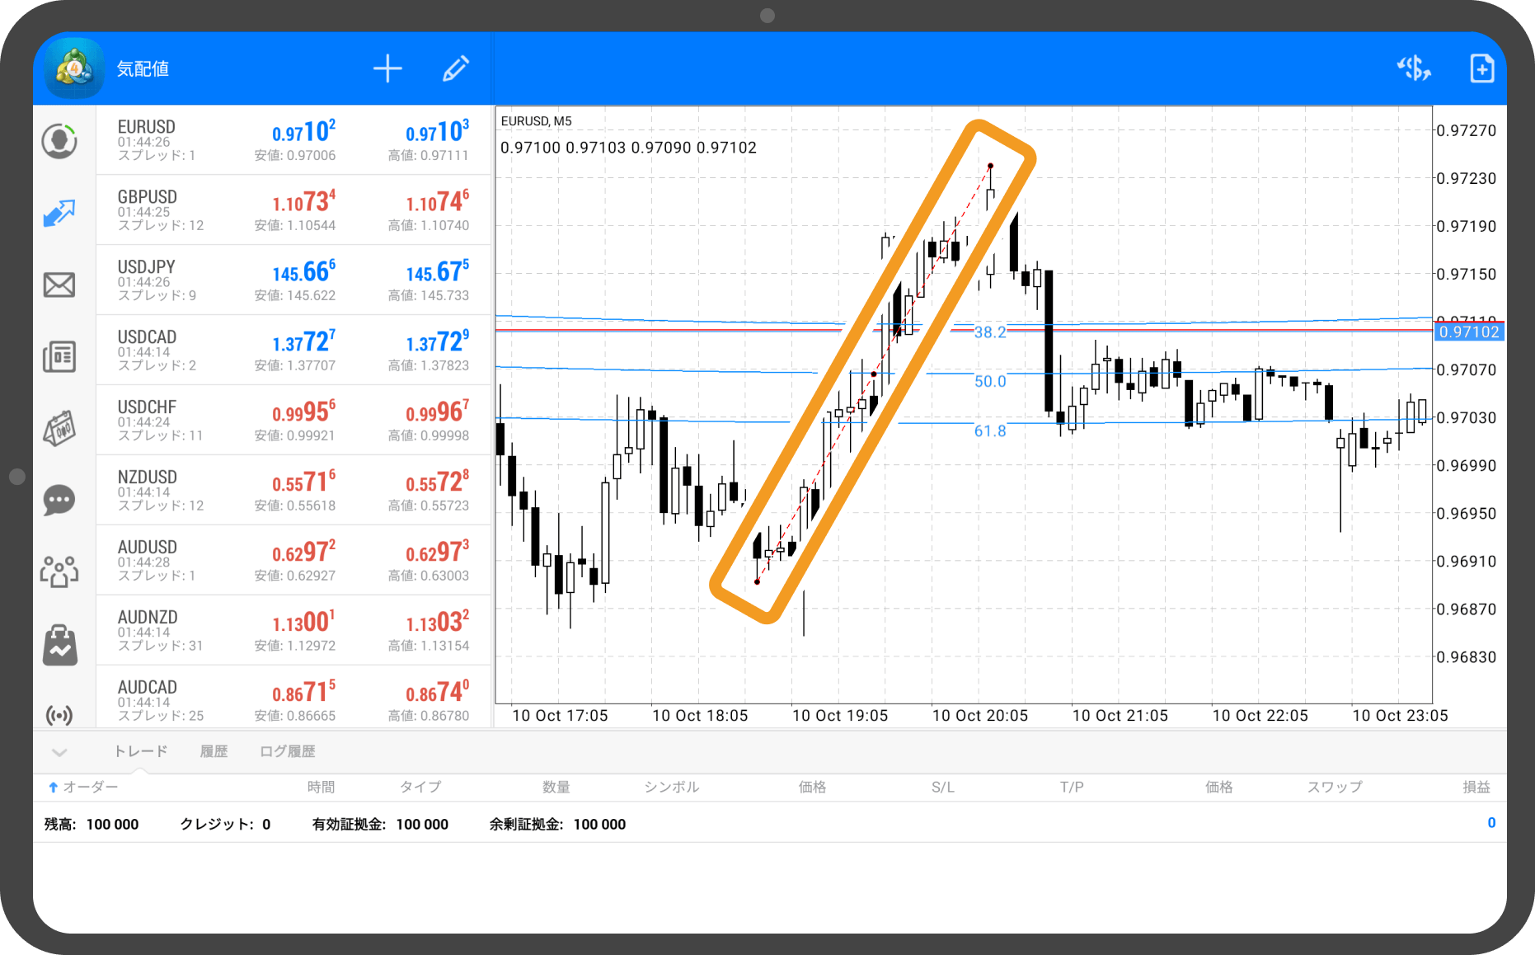Image resolution: width=1535 pixels, height=955 pixels.
Task: Tap the plus icon to add symbol
Action: [387, 69]
